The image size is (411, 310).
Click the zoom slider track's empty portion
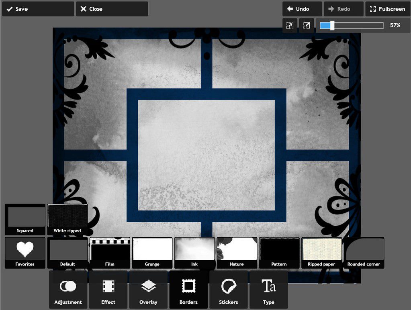[x=359, y=25]
